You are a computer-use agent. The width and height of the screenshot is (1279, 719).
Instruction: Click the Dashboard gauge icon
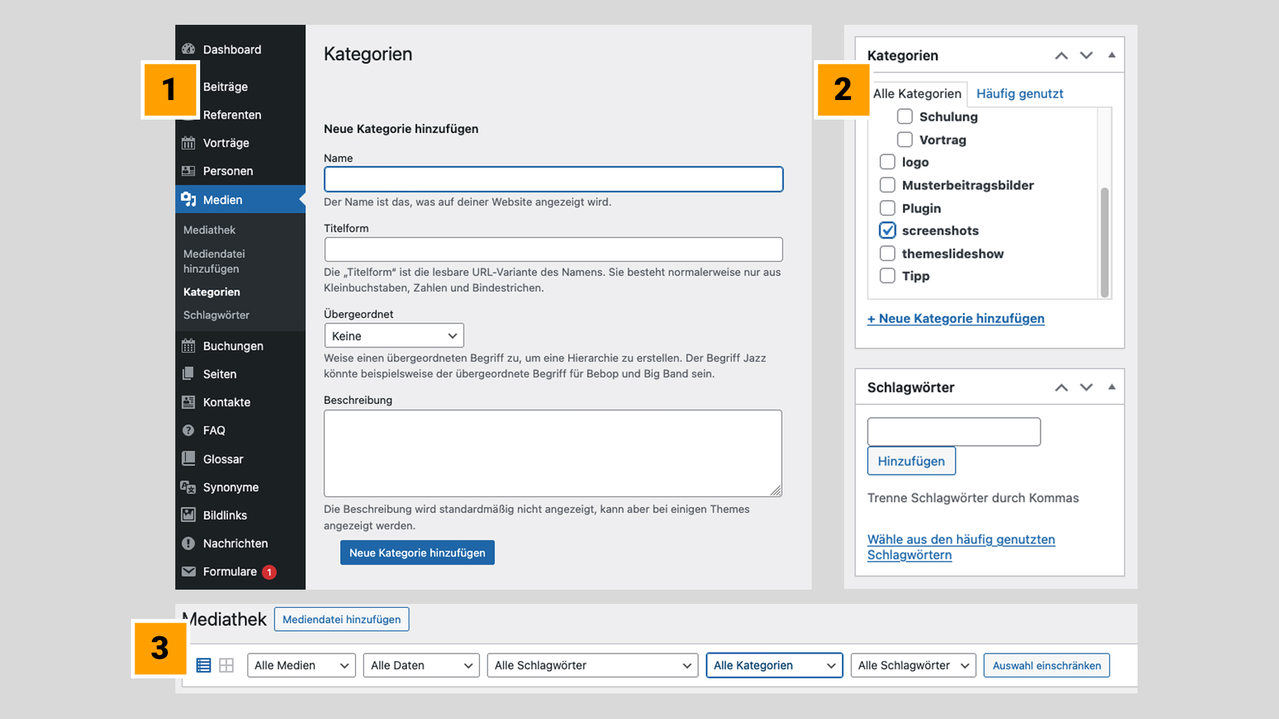tap(188, 50)
